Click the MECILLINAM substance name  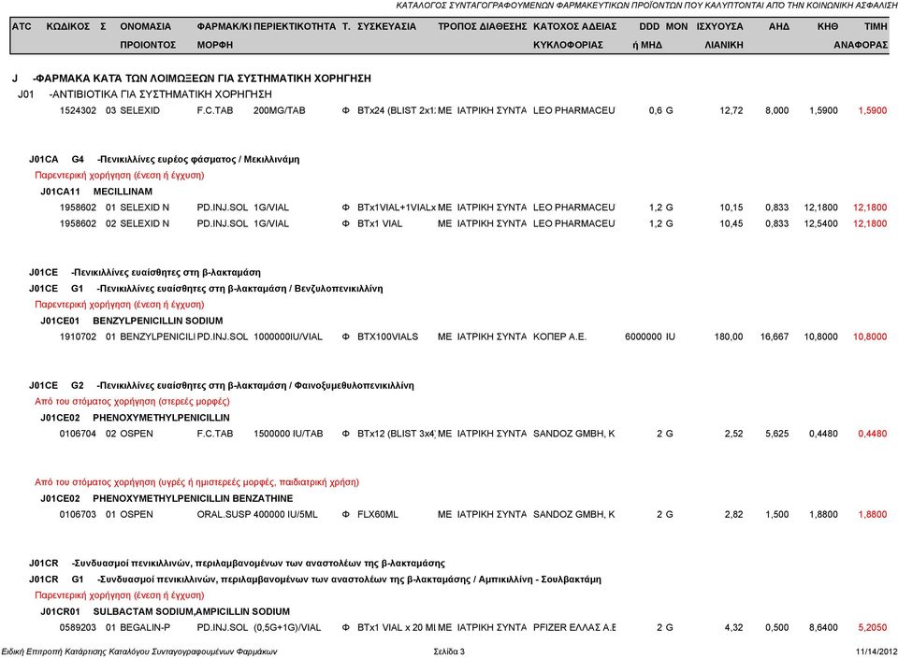point(123,192)
